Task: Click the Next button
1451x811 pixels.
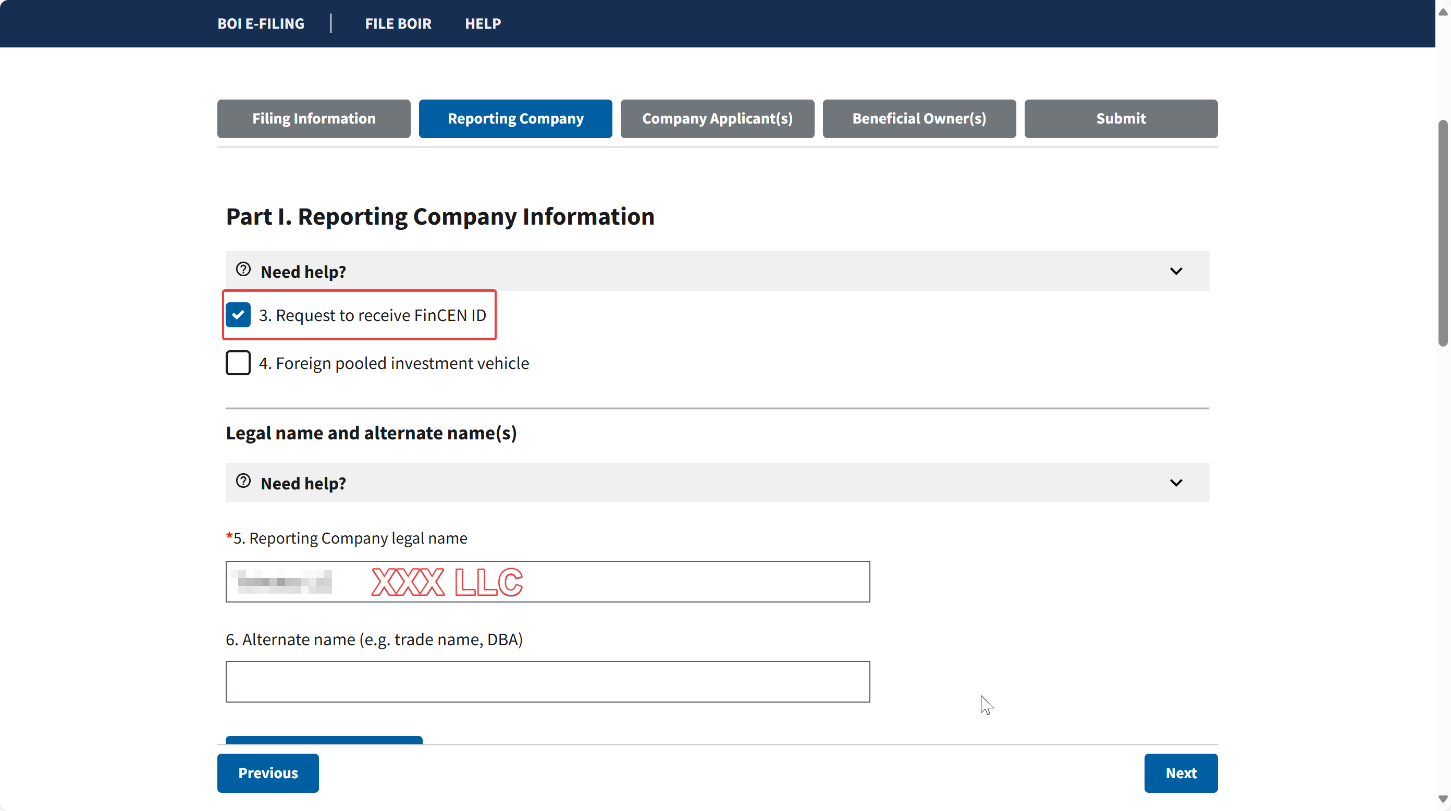Action: tap(1181, 773)
